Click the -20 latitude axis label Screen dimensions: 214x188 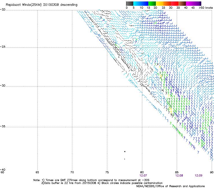pos(3,9)
